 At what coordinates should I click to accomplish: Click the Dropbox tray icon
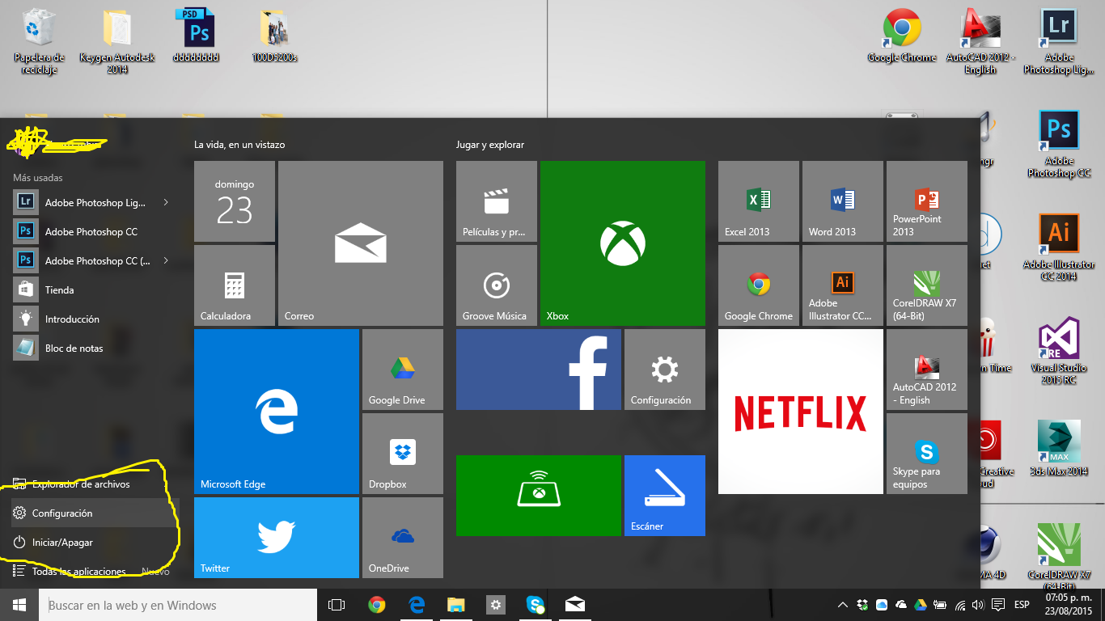pos(862,605)
